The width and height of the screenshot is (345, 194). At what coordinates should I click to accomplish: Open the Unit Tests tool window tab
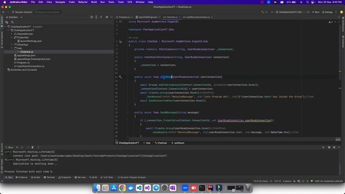coord(107,177)
